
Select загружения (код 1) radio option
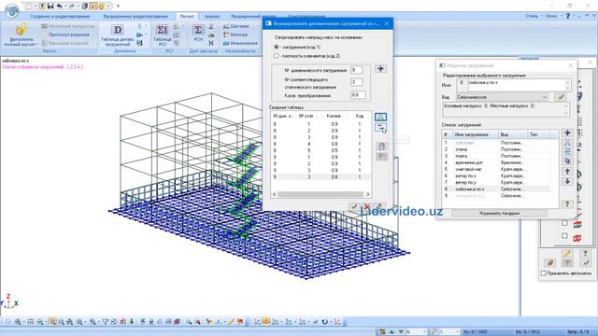(277, 47)
